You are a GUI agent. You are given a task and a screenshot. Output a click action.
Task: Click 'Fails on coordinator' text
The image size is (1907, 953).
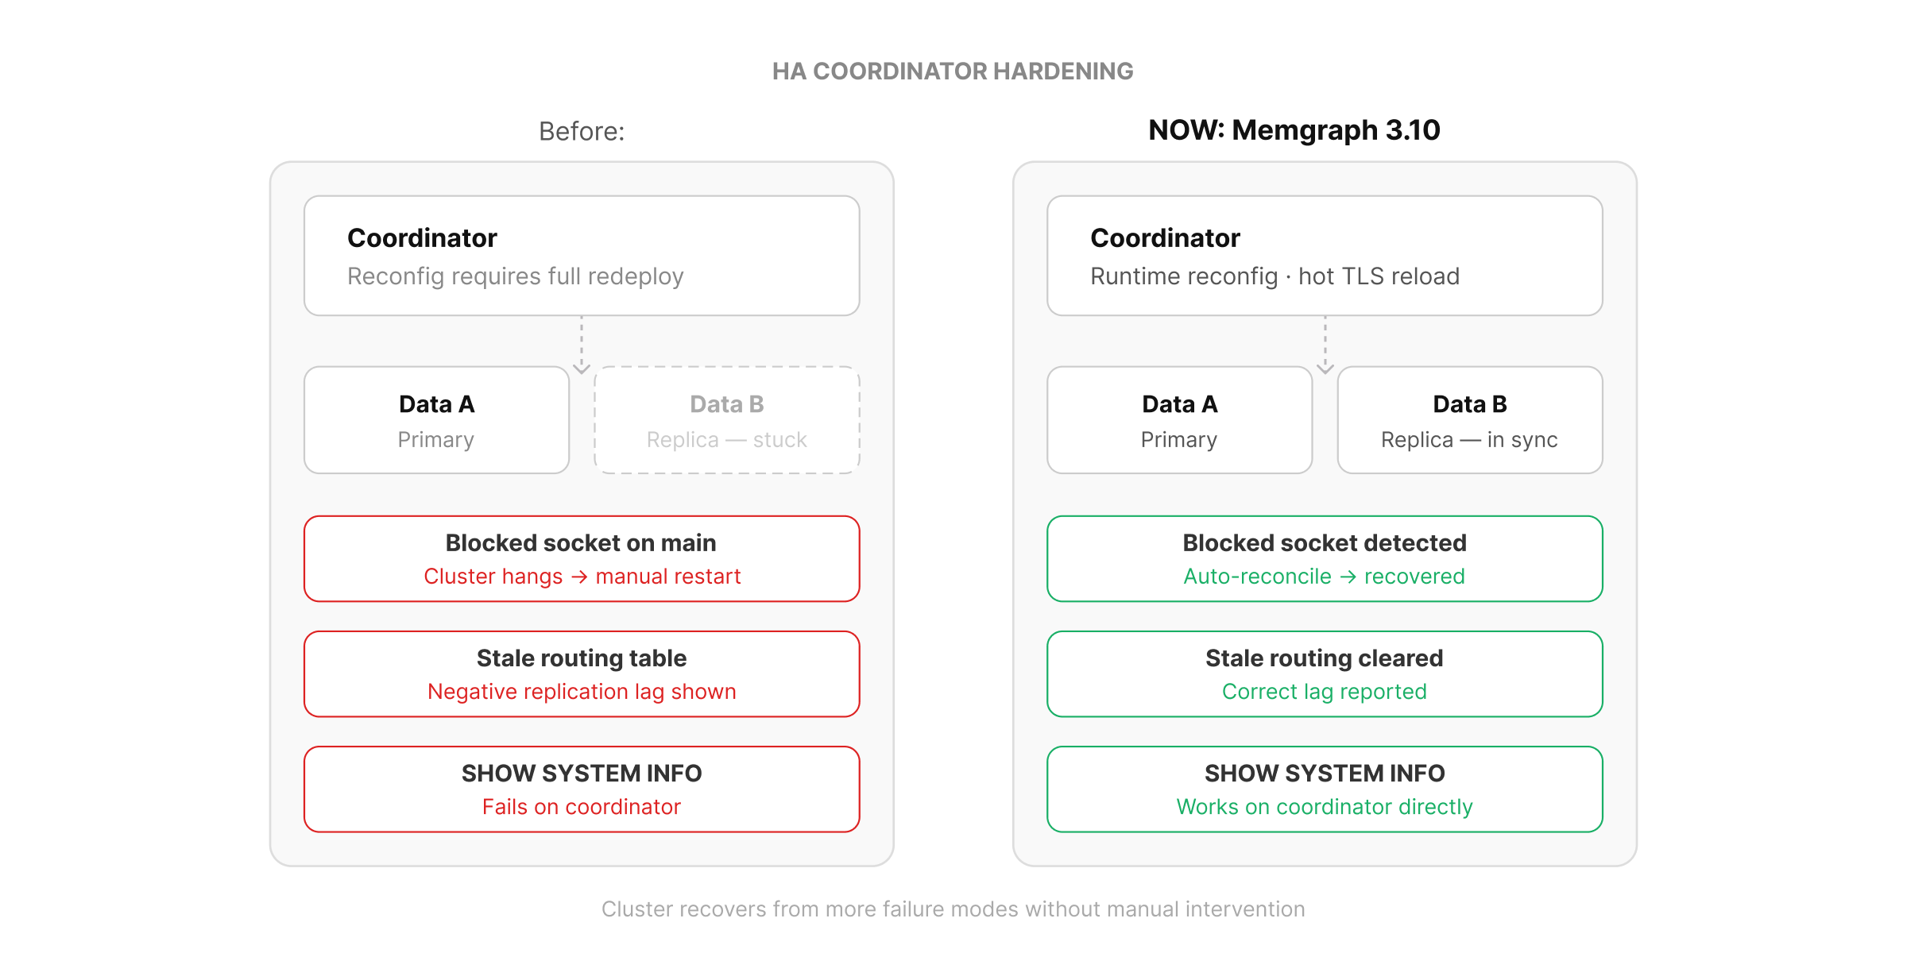(x=582, y=807)
